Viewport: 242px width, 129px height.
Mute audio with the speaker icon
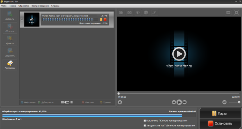click(224, 102)
